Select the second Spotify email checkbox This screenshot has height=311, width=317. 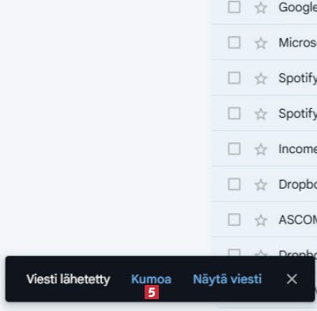(x=234, y=114)
